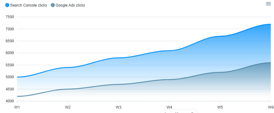Click the W4 x-axis label
This screenshot has height=113, width=274.
169,107
